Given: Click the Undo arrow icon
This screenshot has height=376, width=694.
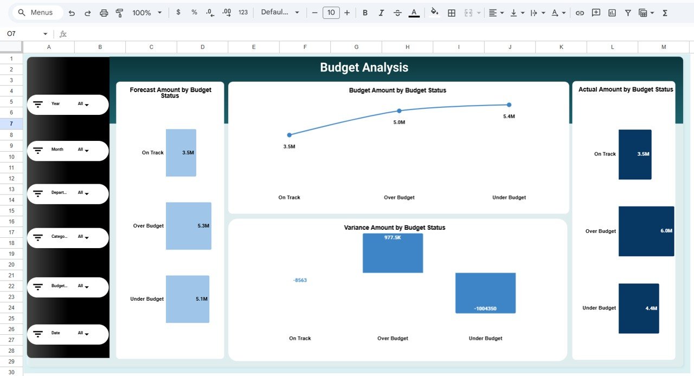Looking at the screenshot, I should click(x=72, y=12).
